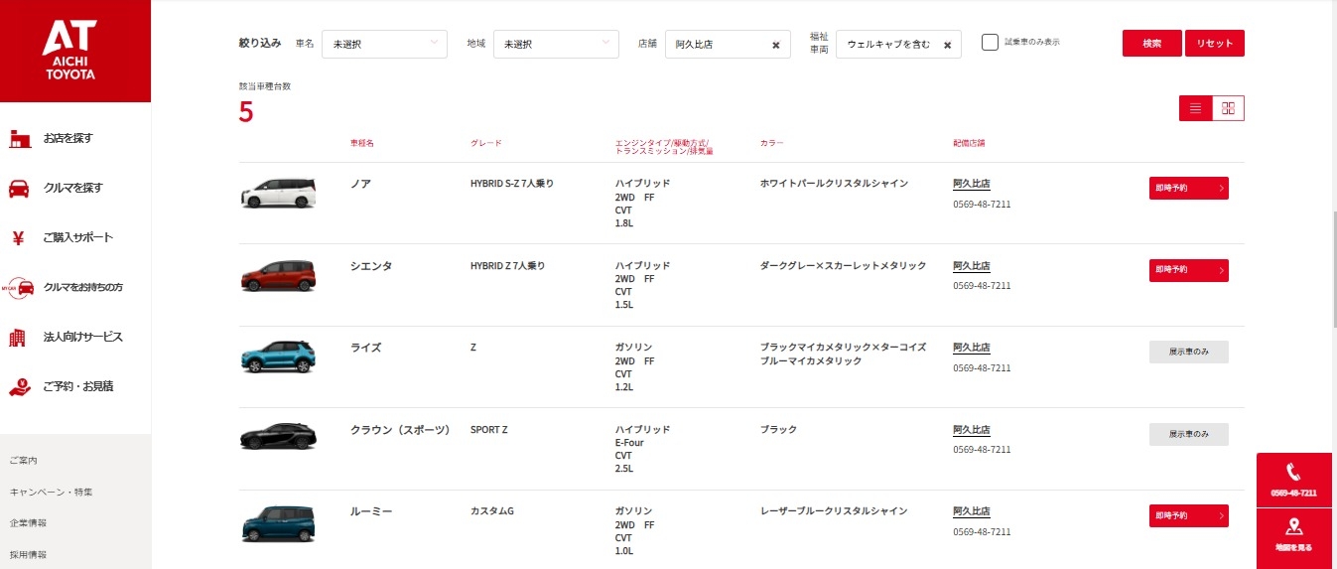The image size is (1337, 569).
Task: Click the office building icon in the sidebar
Action: tap(17, 338)
